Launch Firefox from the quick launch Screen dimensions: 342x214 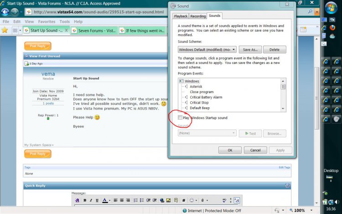pos(332,27)
